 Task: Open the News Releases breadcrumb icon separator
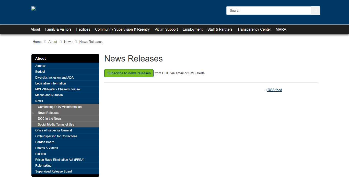click(76, 42)
